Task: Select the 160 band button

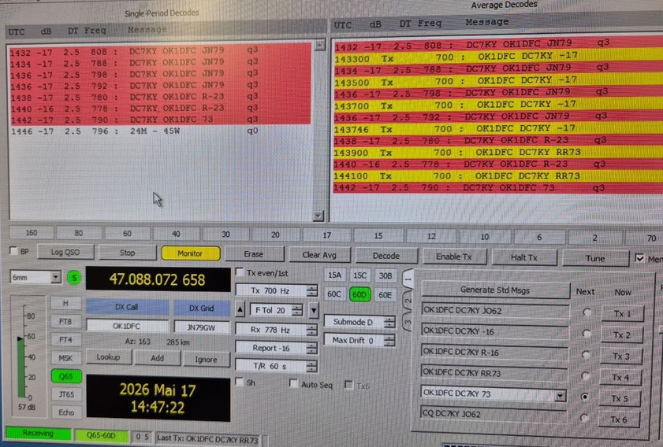Action: 32,233
